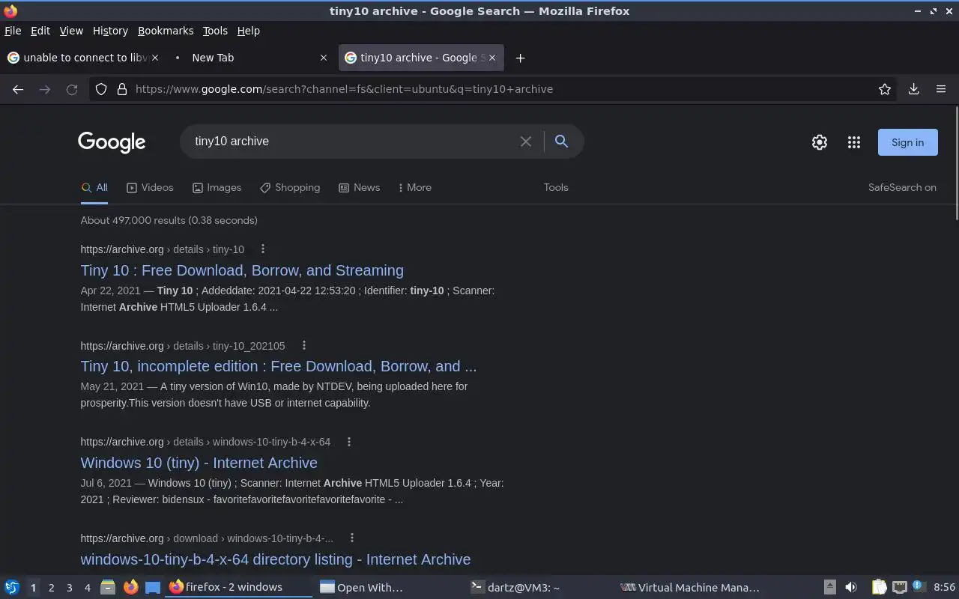Screen dimensions: 959x599
Task: Open 'Tiny 10 : Free Download, Borrow, and Streaming' result
Action: [242, 270]
